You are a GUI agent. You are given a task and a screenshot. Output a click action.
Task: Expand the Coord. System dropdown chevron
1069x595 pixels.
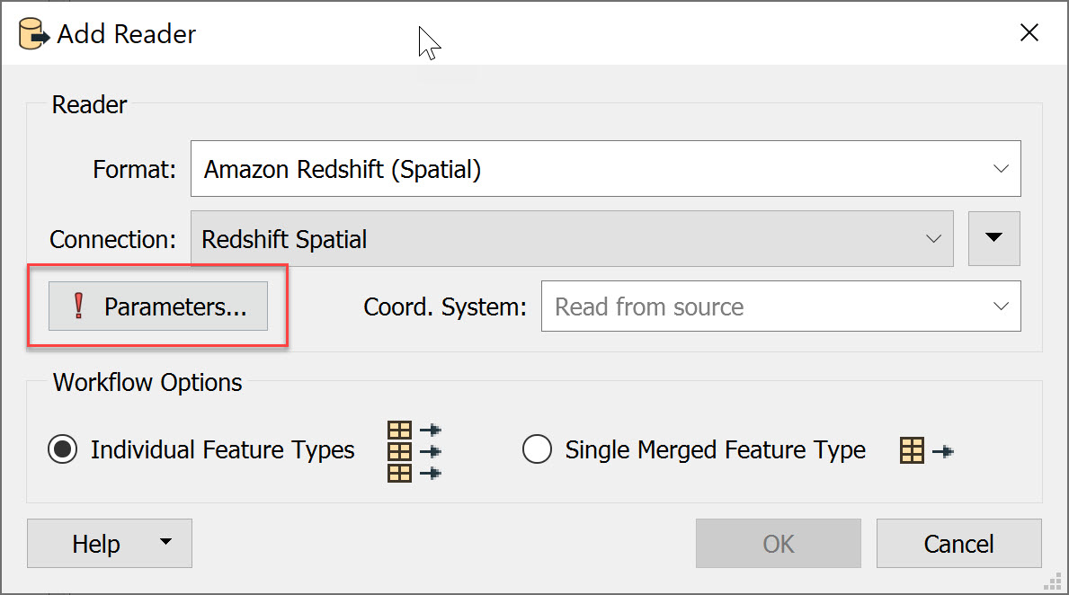(1001, 306)
